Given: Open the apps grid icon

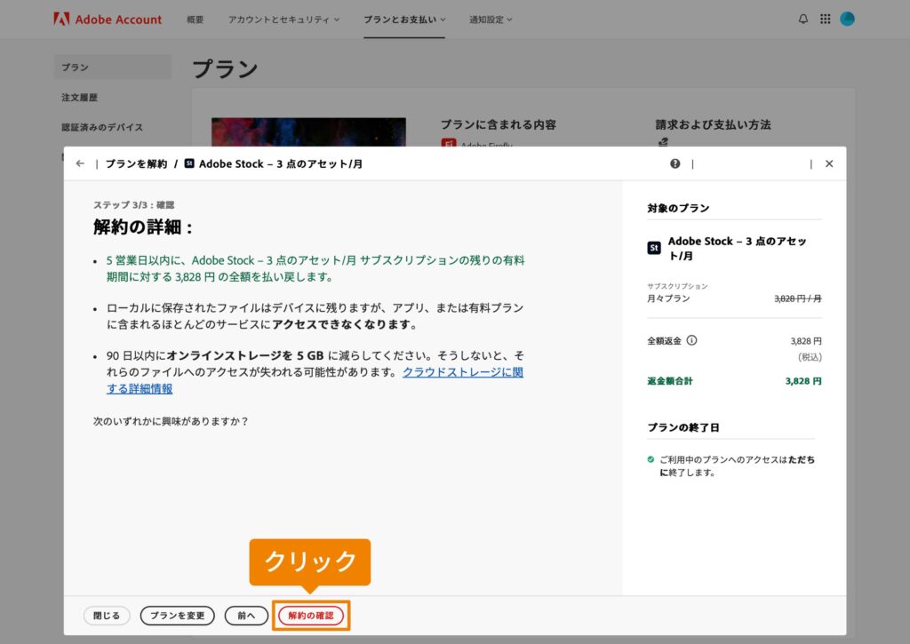Looking at the screenshot, I should pyautogui.click(x=826, y=20).
